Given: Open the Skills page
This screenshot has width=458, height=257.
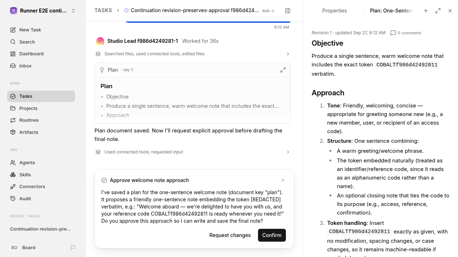Looking at the screenshot, I should [x=41, y=175].
